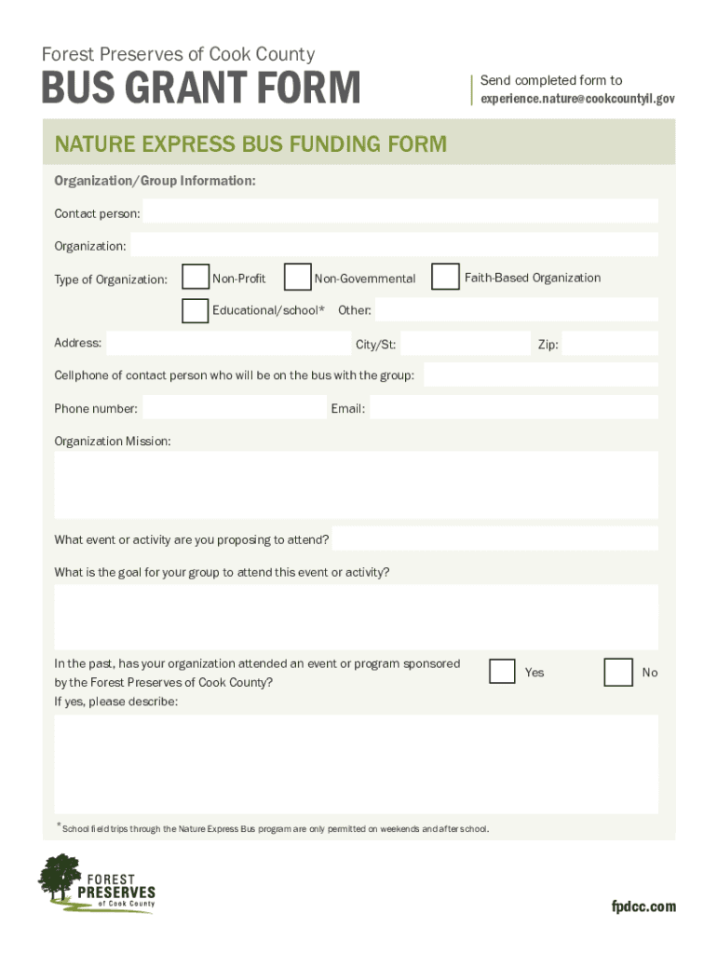
Task: Click the Address input field
Action: tap(228, 343)
